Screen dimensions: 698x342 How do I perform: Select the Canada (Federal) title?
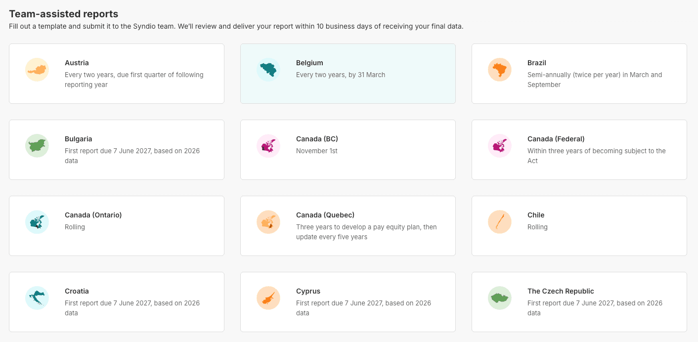coord(556,139)
